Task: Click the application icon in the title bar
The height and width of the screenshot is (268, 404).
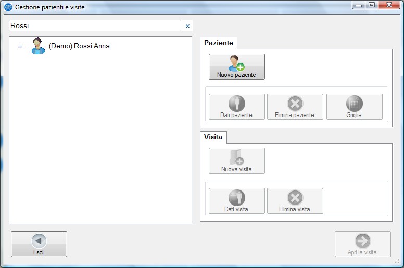Action: [x=8, y=7]
